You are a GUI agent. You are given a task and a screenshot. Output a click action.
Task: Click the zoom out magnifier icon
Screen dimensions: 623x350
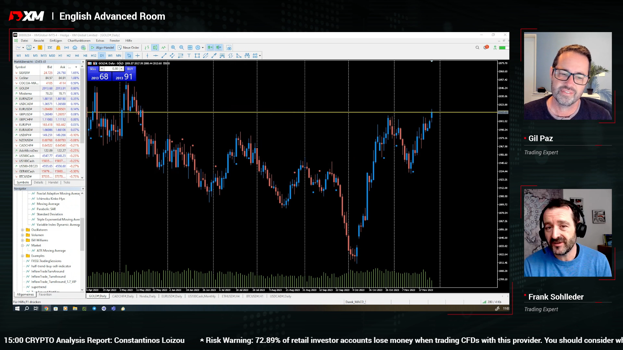tap(182, 48)
